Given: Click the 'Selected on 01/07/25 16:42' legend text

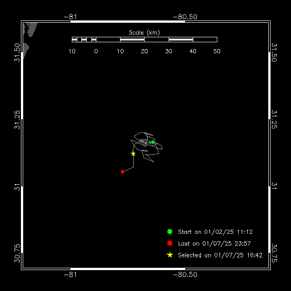Looking at the screenshot, I should pyautogui.click(x=220, y=256).
